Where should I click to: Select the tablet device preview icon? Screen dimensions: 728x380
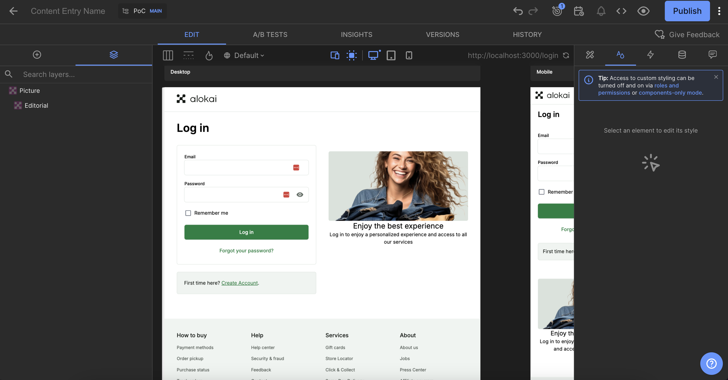391,55
